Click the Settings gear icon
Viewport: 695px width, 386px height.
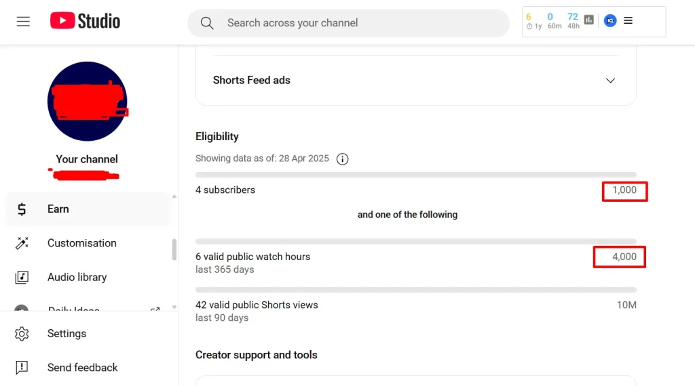coord(22,334)
